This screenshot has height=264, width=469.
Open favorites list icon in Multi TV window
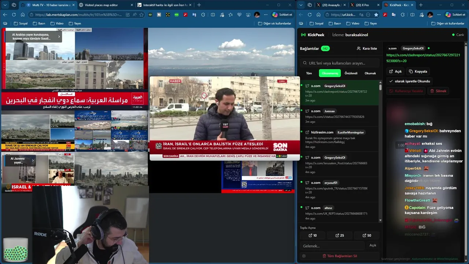click(x=230, y=15)
